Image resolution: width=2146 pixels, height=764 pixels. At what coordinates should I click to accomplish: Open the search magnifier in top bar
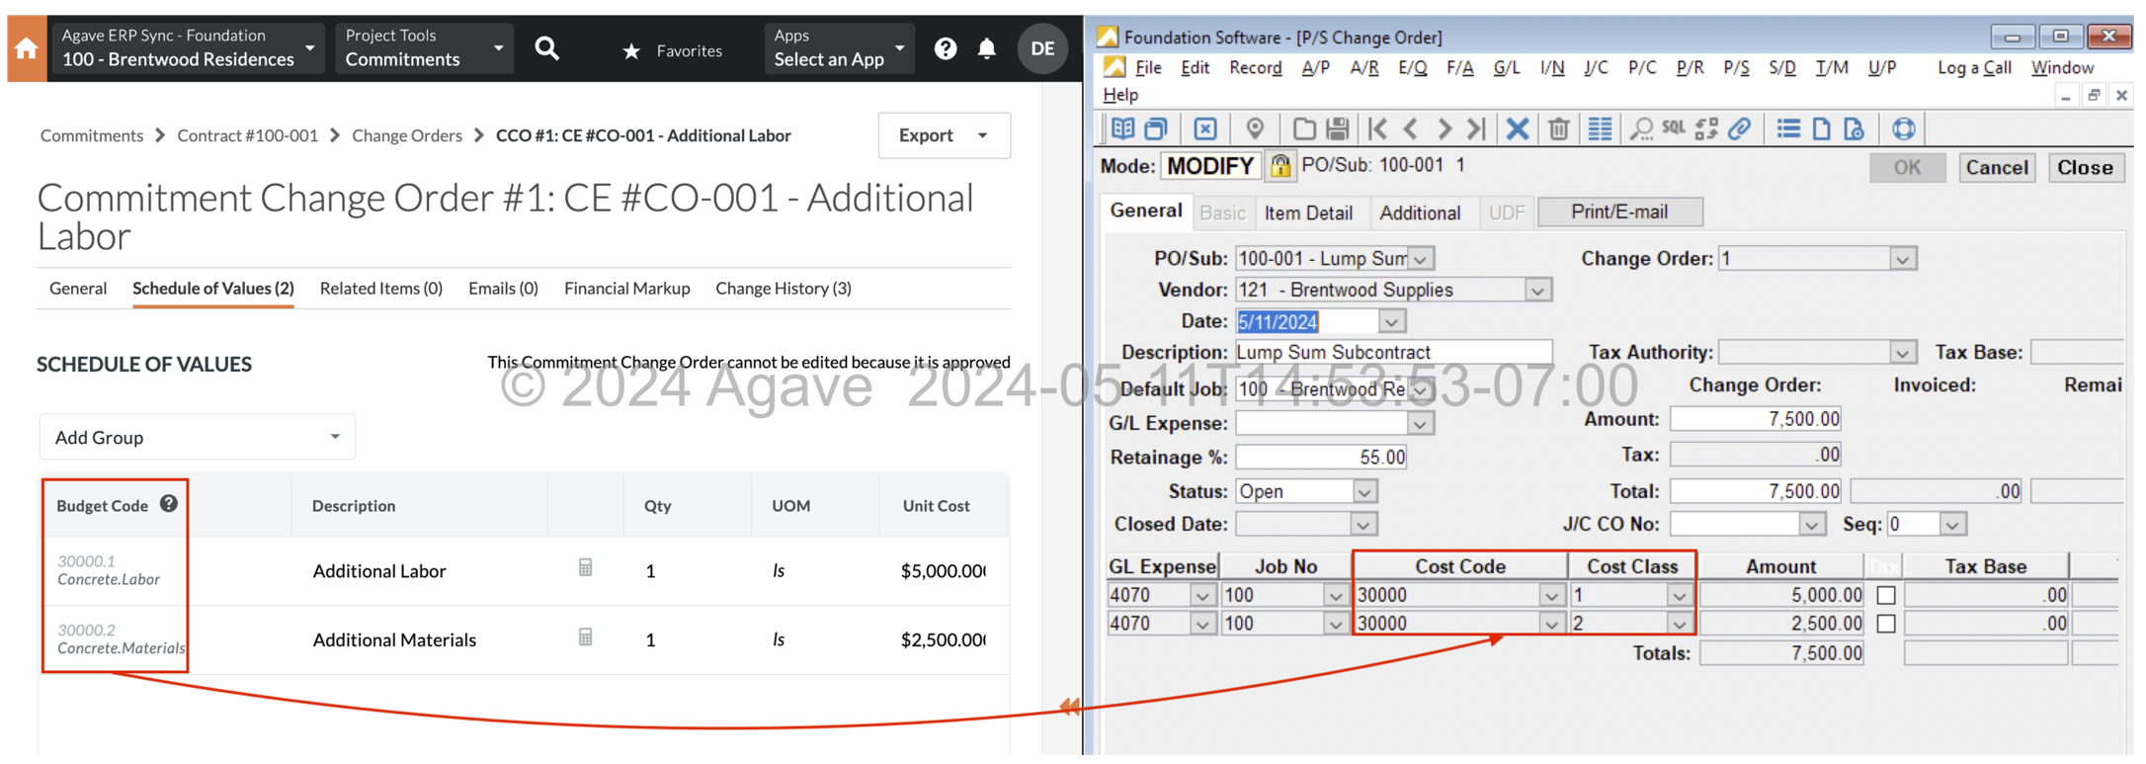(x=547, y=48)
